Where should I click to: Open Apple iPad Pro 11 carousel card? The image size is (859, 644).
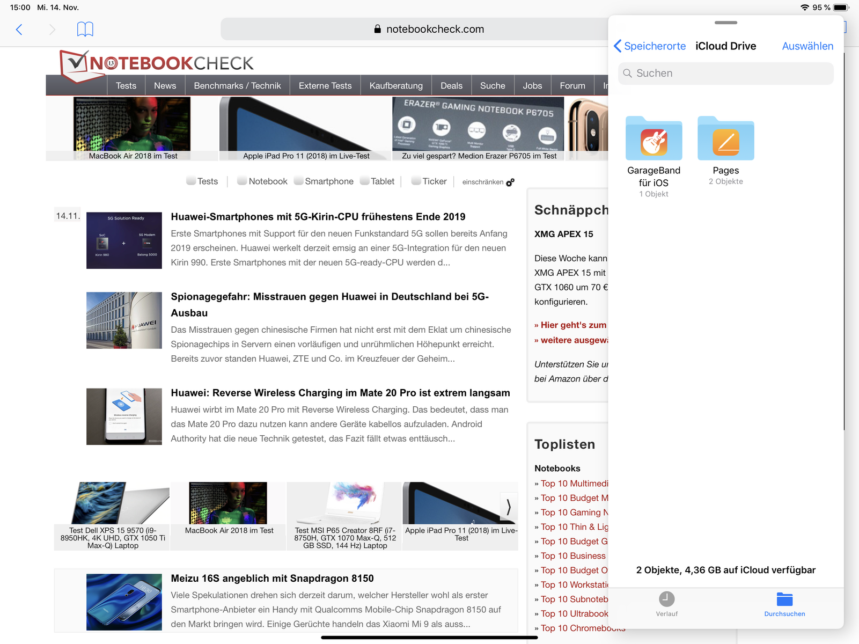[460, 516]
